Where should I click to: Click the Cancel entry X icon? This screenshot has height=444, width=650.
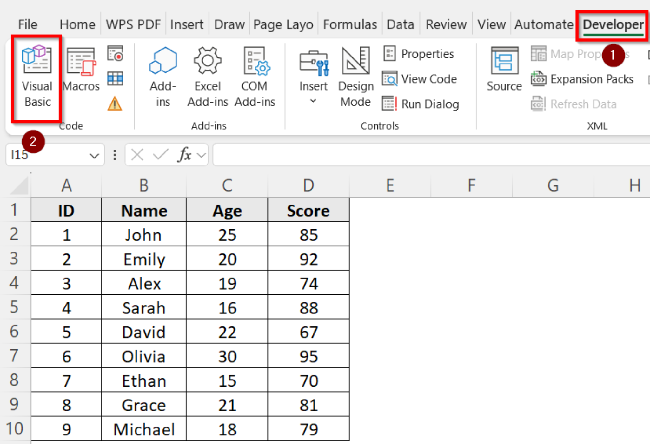pos(137,155)
